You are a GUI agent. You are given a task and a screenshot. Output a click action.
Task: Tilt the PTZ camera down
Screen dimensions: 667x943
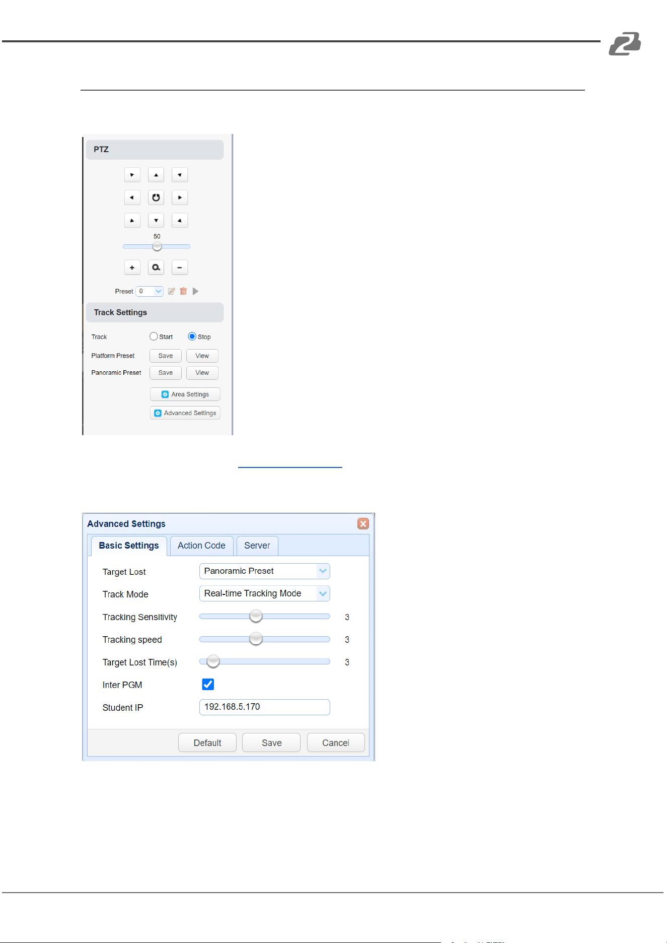click(x=156, y=220)
